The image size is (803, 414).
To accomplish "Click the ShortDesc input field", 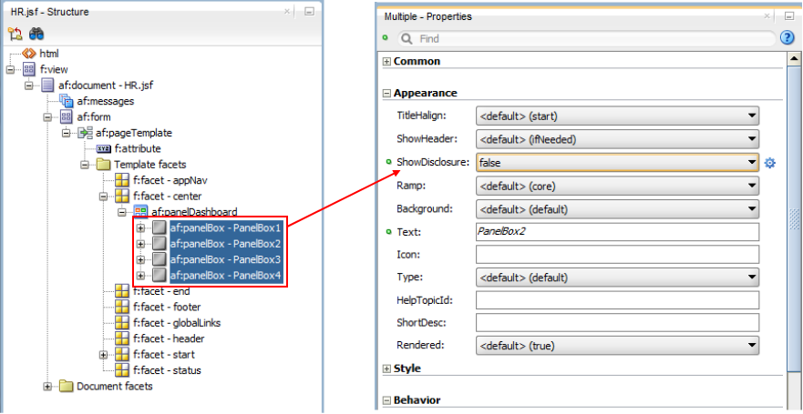I will click(617, 322).
